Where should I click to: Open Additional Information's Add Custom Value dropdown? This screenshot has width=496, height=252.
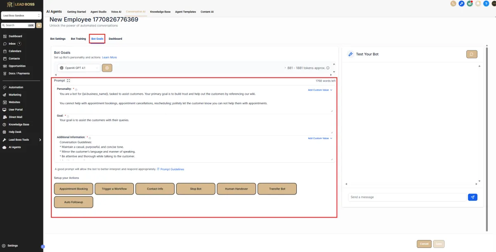320,138
